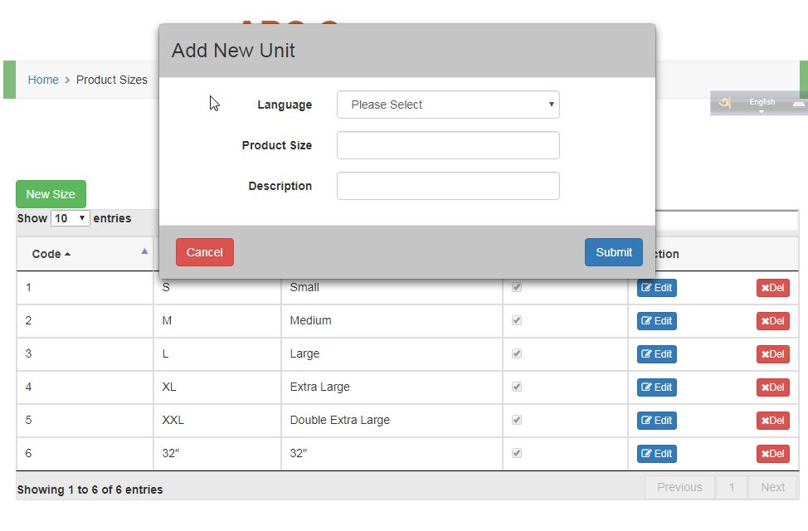Open the Language dropdown in the dialog
Image resolution: width=808 pixels, height=531 pixels.
click(x=448, y=105)
